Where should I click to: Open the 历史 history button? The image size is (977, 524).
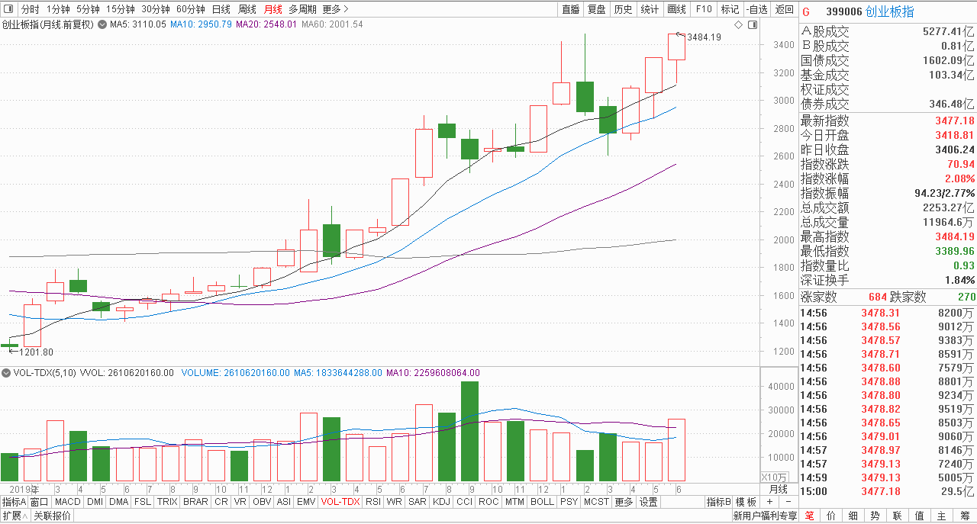coord(624,9)
